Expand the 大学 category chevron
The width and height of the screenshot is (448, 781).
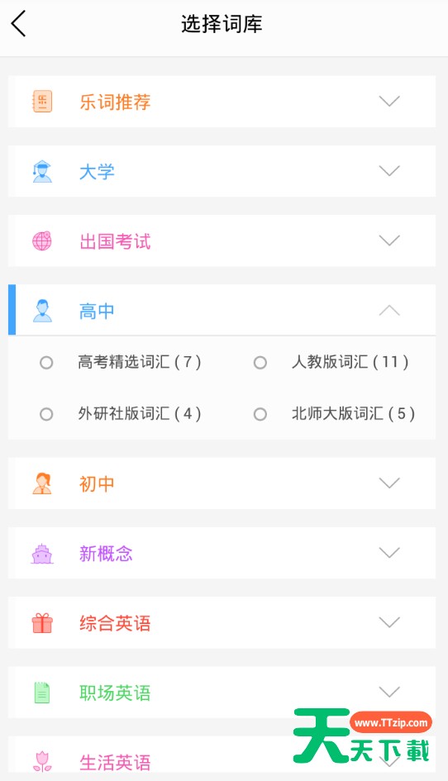coord(389,171)
